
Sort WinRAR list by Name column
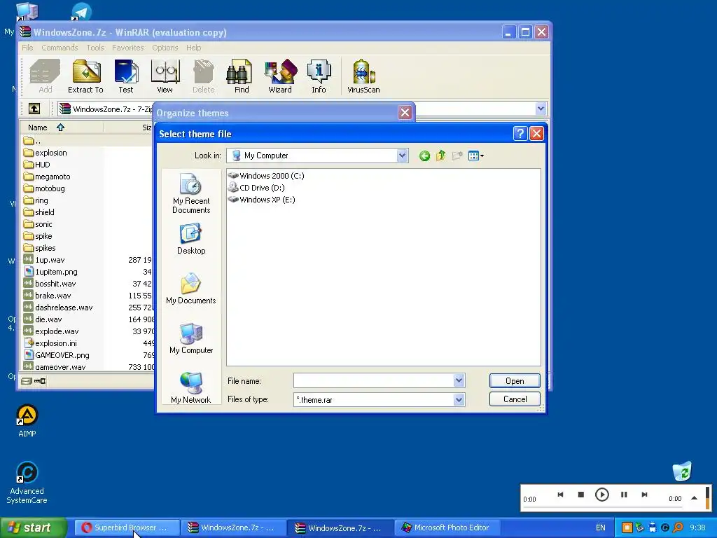pyautogui.click(x=62, y=127)
